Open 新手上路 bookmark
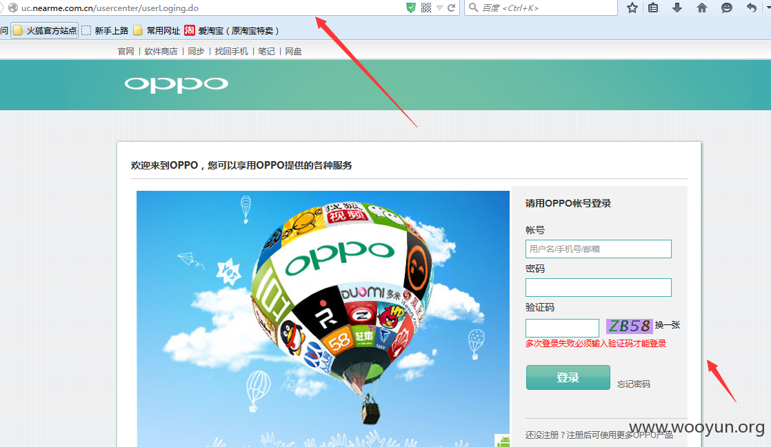Image resolution: width=771 pixels, height=447 pixels. [x=105, y=30]
